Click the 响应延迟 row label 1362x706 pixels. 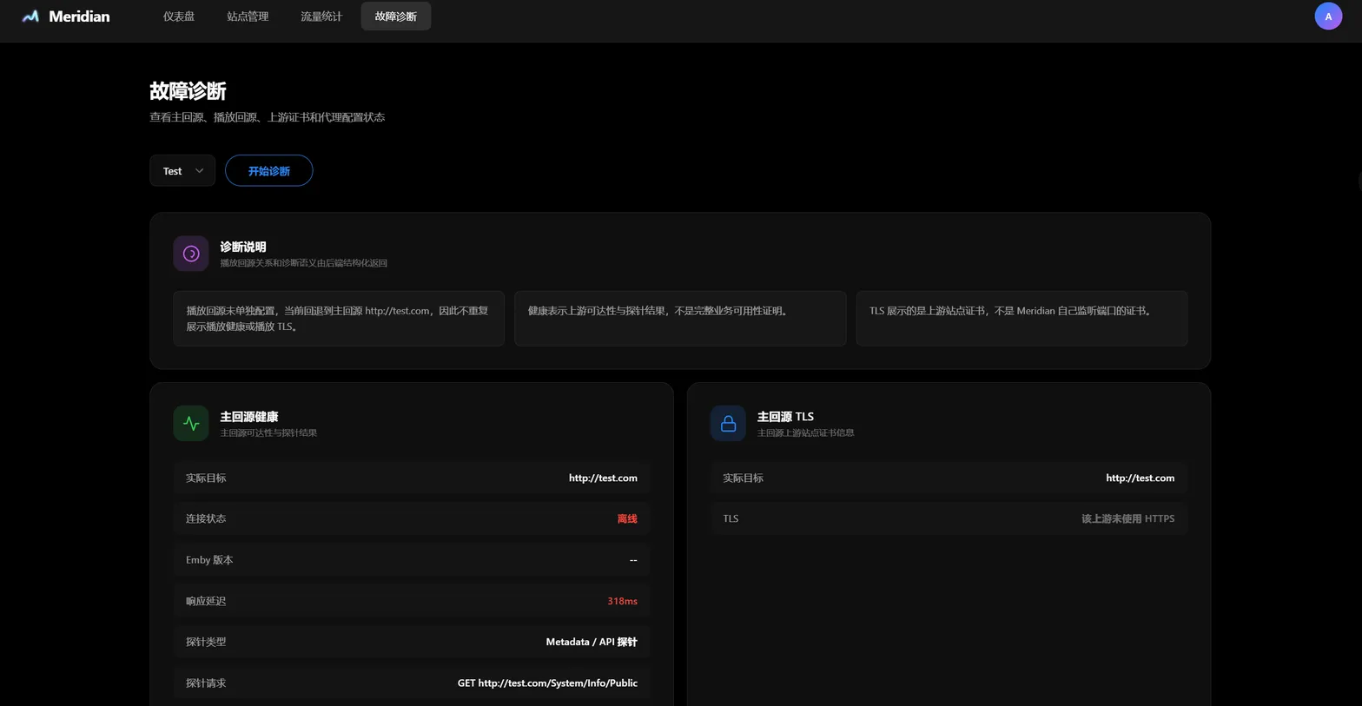206,601
